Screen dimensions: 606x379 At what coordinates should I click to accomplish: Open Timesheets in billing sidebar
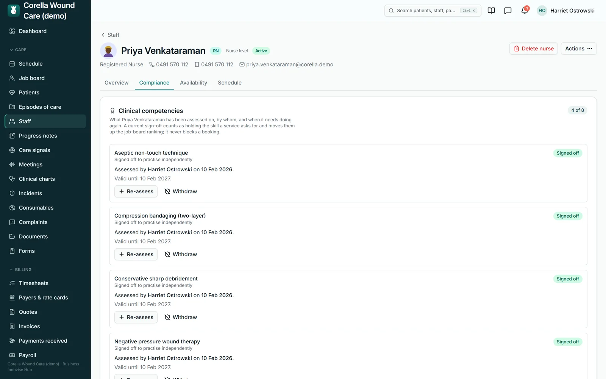[45, 283]
